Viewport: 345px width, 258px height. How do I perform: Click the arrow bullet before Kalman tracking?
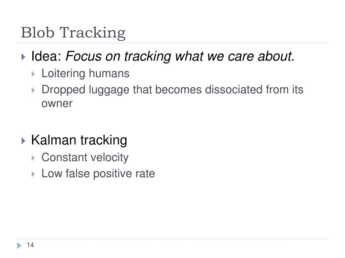23,141
